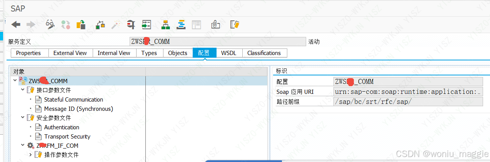Select the 操作参数文件 tree label
Viewport: 490px width, 162px height.
point(61,155)
